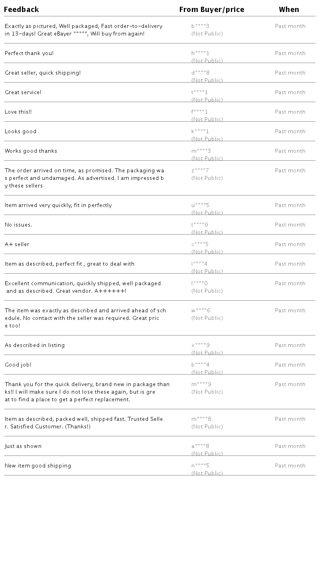Open buyer d****8 profile
Image resolution: width=319 pixels, height=568 pixels.
200,73
